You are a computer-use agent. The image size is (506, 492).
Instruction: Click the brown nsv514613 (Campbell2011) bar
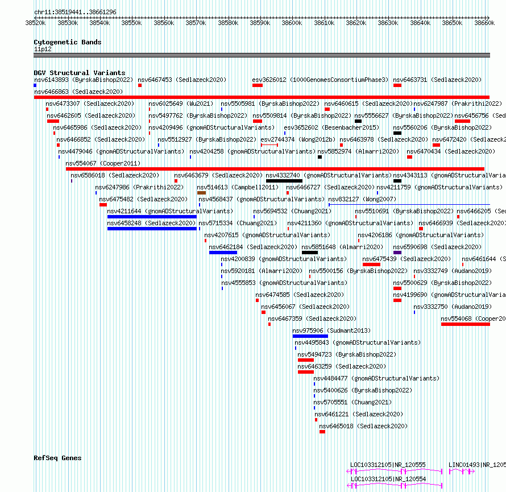coord(201,193)
